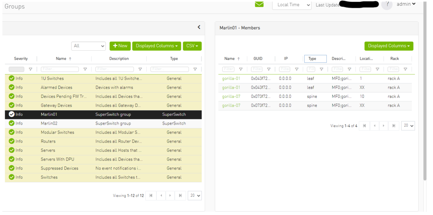Go to last page of groups table
This screenshot has height=215, width=433.
[x=180, y=196]
